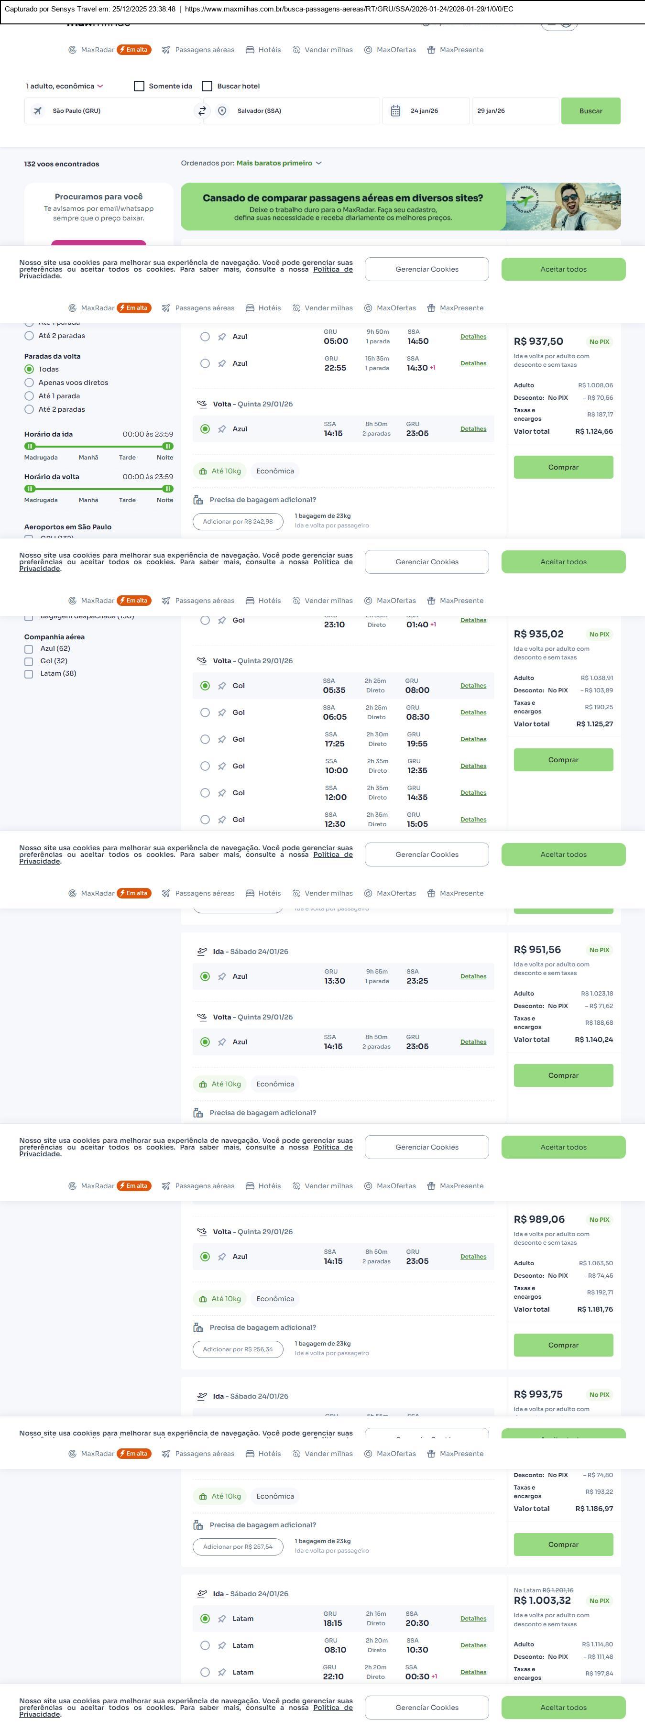Viewport: 645px width, 1731px height.
Task: Open the 1 adulto, econômica passenger dropdown
Action: coord(65,86)
